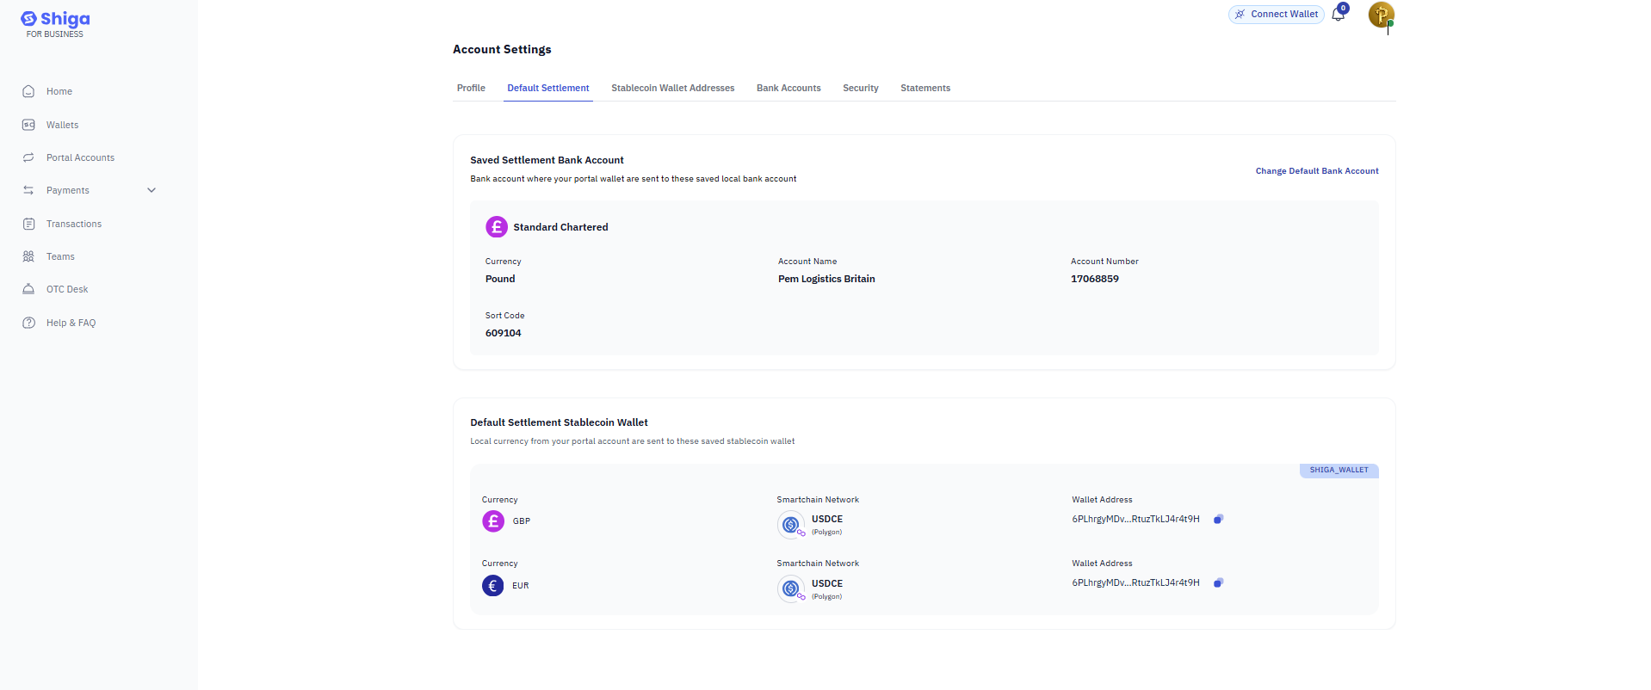Click the Pound currency value
The image size is (1651, 690).
point(500,279)
